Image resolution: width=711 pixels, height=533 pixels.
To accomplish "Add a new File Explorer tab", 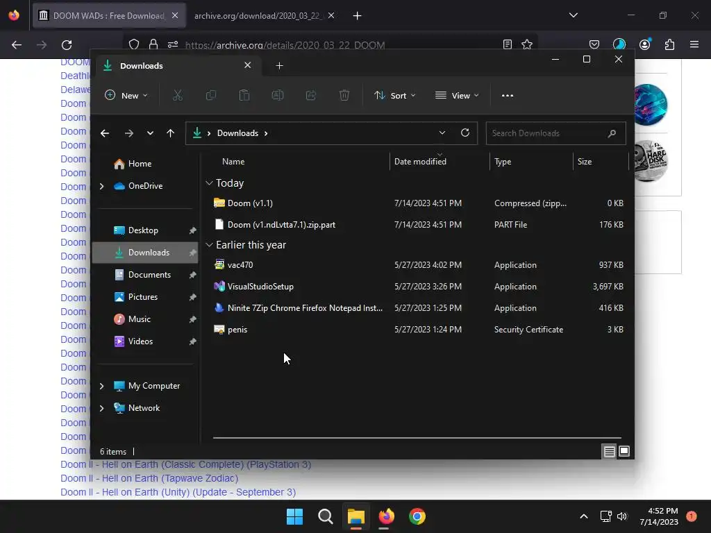I will pos(279,66).
